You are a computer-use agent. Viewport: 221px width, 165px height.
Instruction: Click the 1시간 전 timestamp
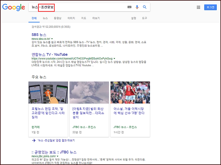[x=119, y=132]
